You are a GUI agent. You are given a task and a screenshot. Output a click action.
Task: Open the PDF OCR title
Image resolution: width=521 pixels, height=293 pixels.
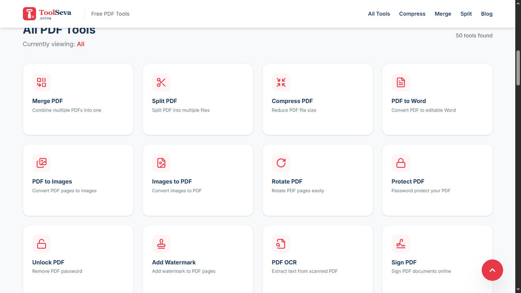tap(284, 262)
